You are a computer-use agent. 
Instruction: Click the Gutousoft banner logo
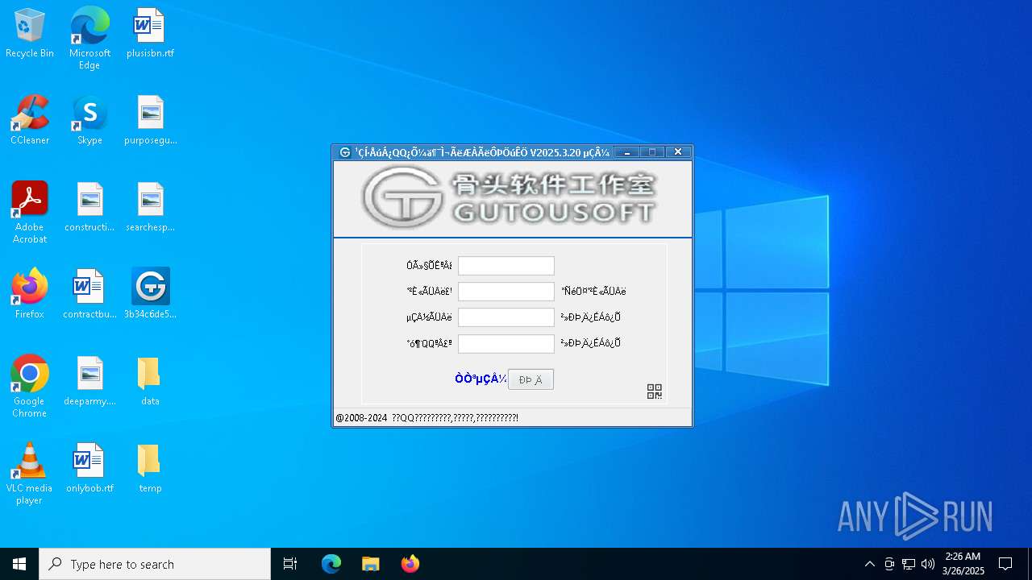pyautogui.click(x=510, y=197)
